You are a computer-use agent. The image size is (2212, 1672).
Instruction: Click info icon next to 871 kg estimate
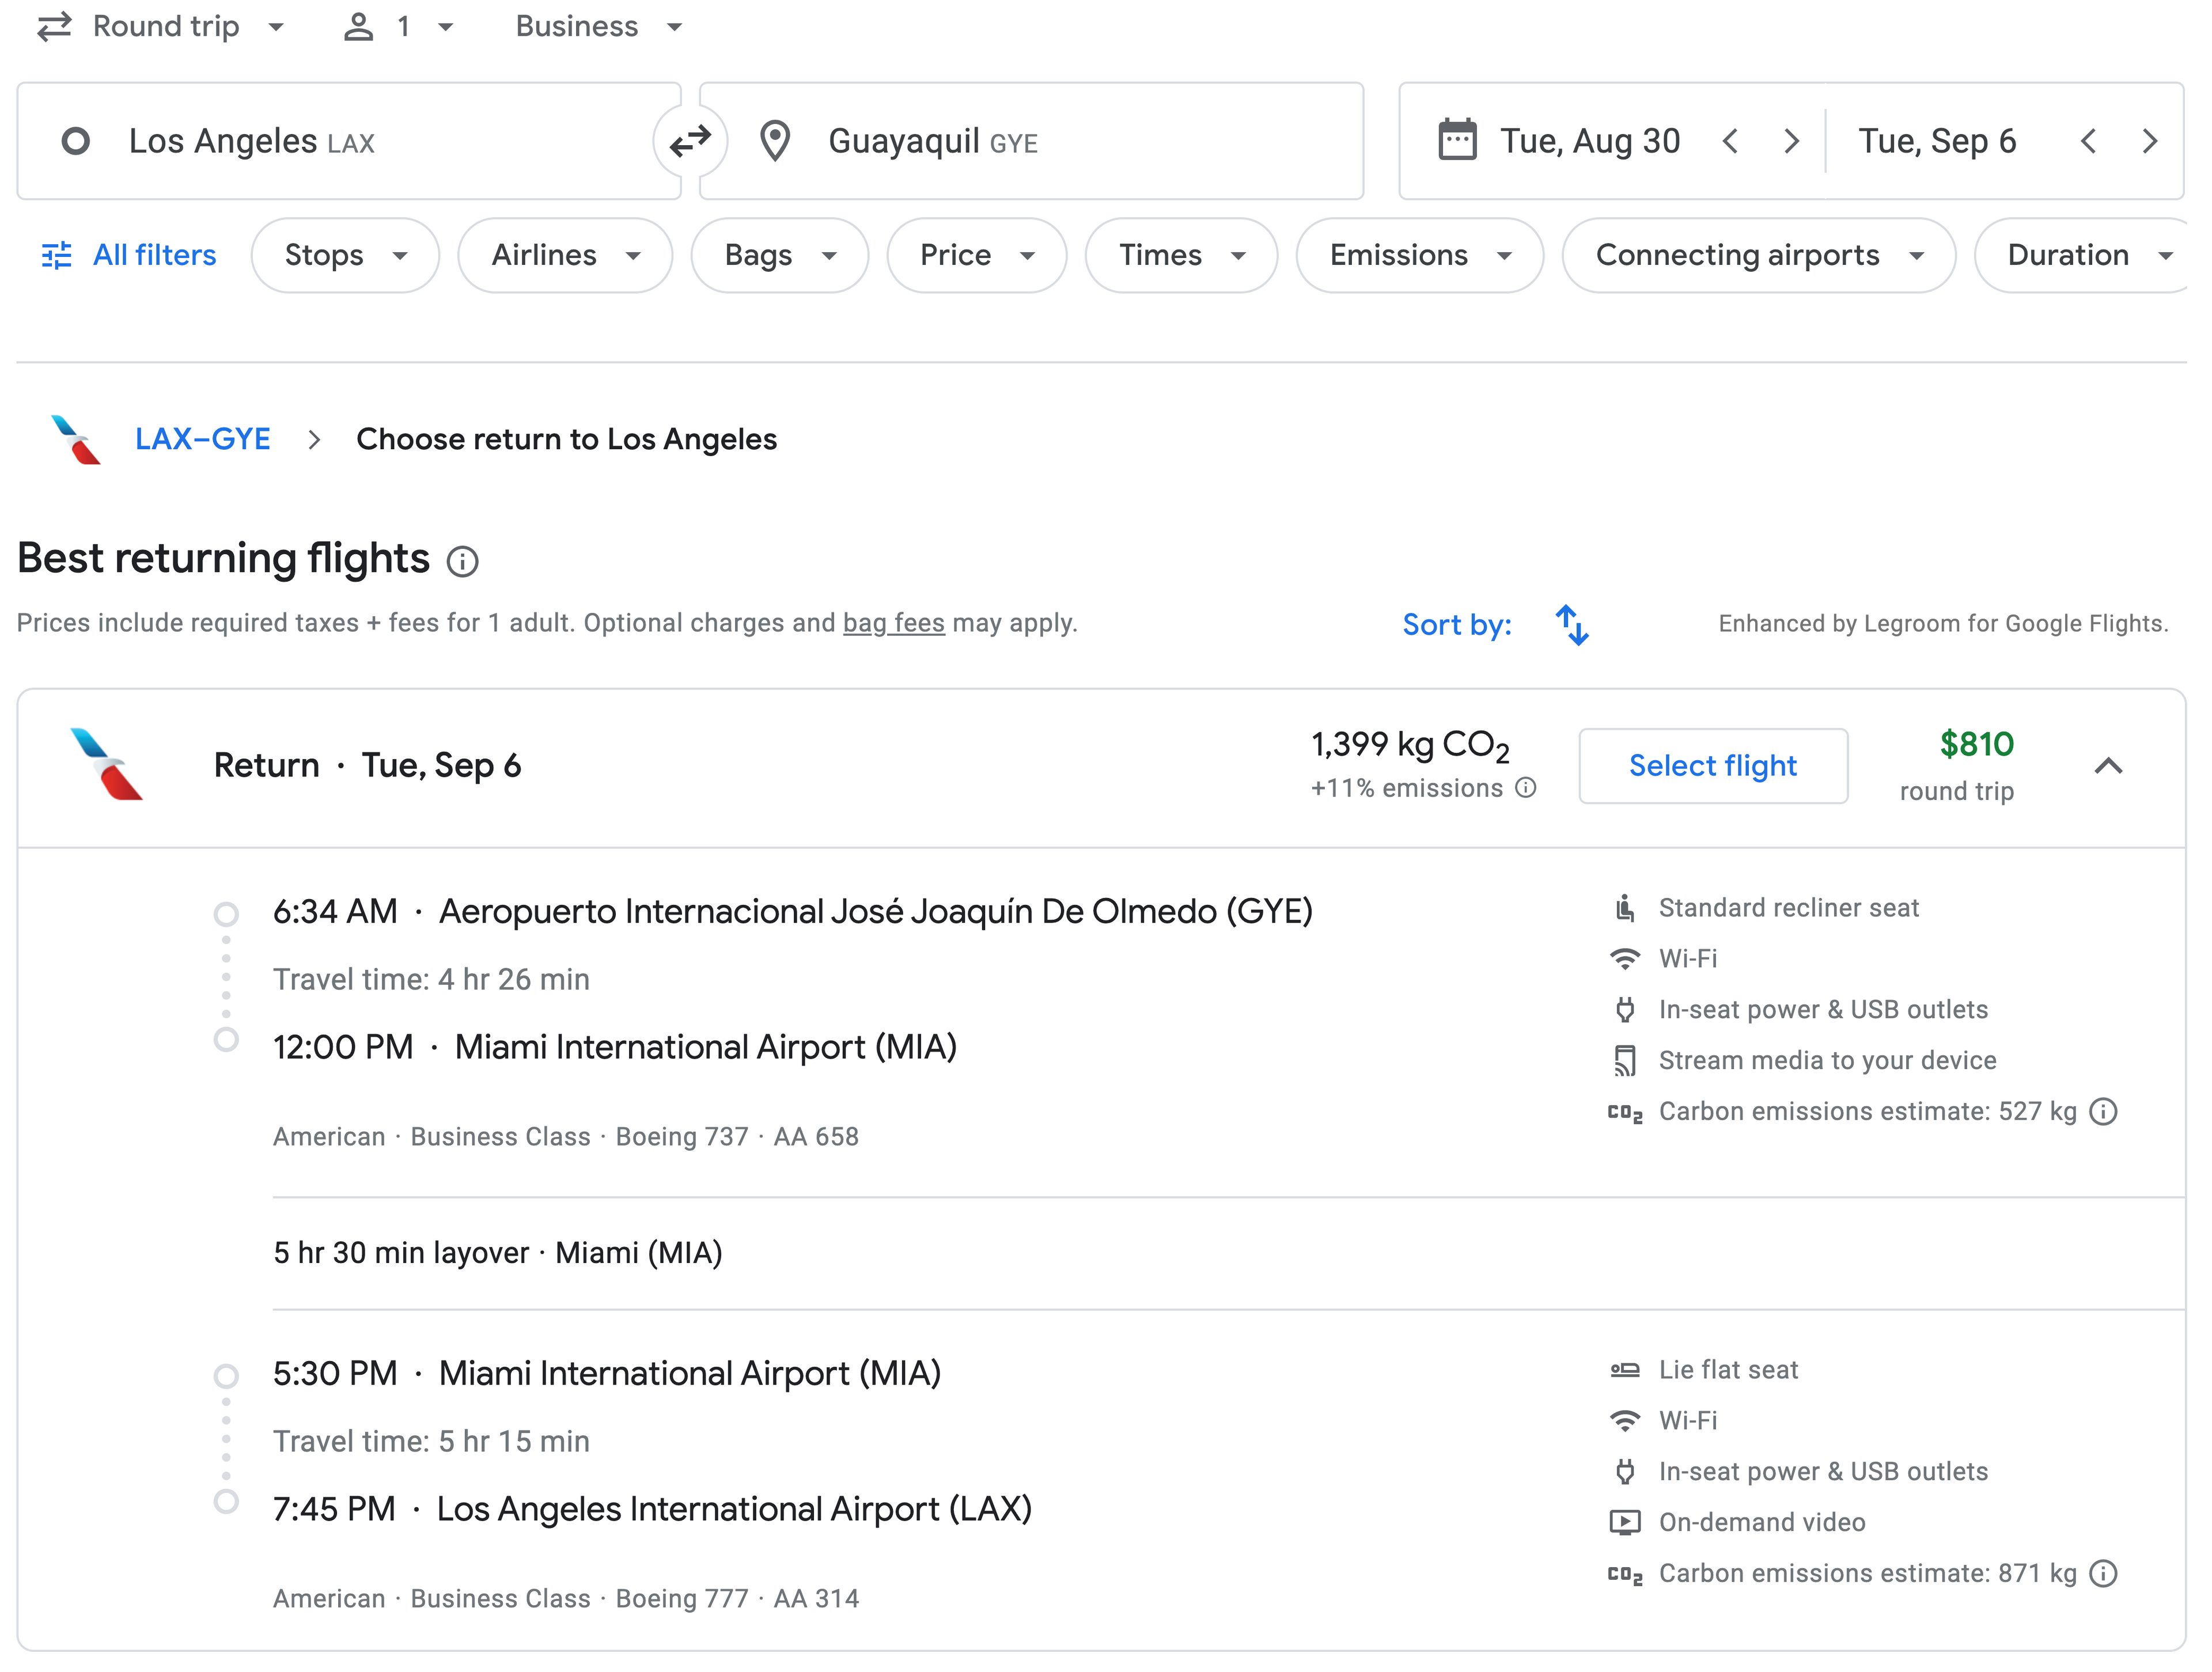(x=2103, y=1574)
